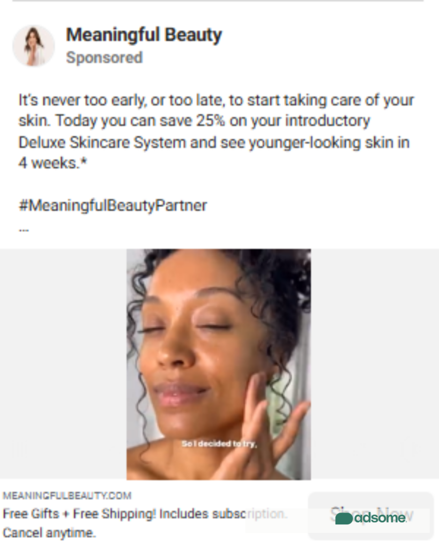
Task: Click the 'It's never too early' opening line
Action: click(x=217, y=100)
